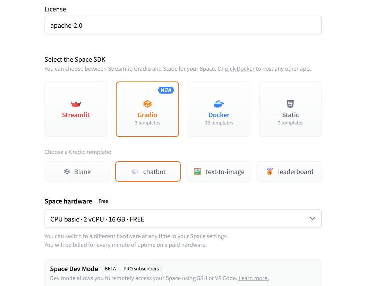
Task: Click the text-to-image picture icon
Action: coord(197,171)
